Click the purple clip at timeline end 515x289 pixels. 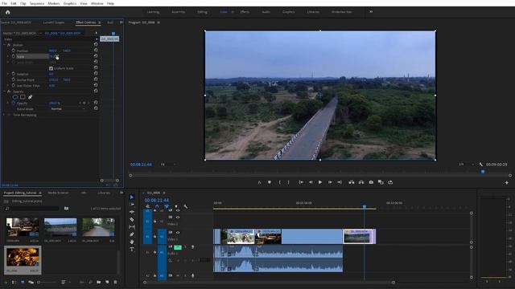(360, 236)
